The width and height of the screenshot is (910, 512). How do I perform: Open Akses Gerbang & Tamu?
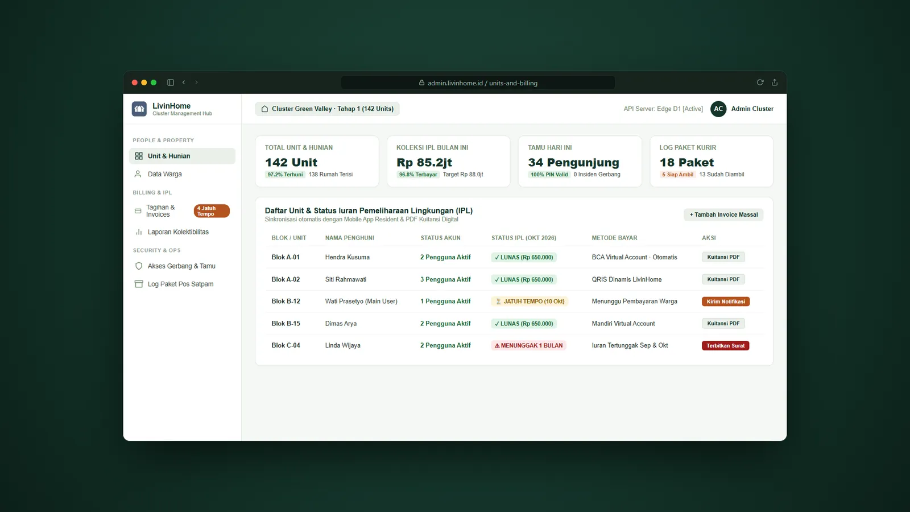[x=182, y=266]
